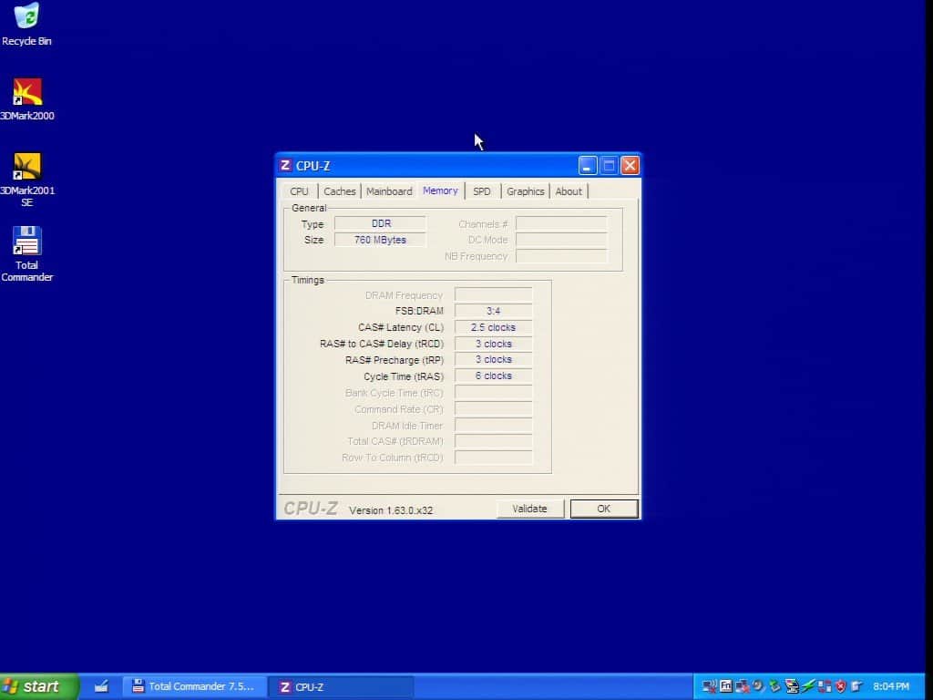Screen dimensions: 933x700
Task: Click the empty NB Frequency field
Action: pos(561,256)
